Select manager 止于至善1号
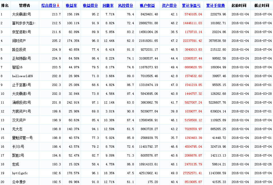This screenshot has width=273, height=185. click(x=21, y=85)
